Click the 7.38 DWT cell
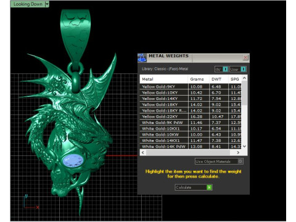 [219, 141]
